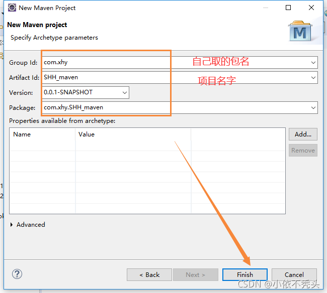Click the Value column header
This screenshot has height=293, width=327.
(x=133, y=134)
